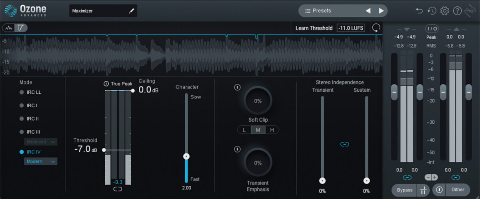Click the minus-plus gain match icon
Viewport: 480px width, 199px height.
(x=431, y=177)
